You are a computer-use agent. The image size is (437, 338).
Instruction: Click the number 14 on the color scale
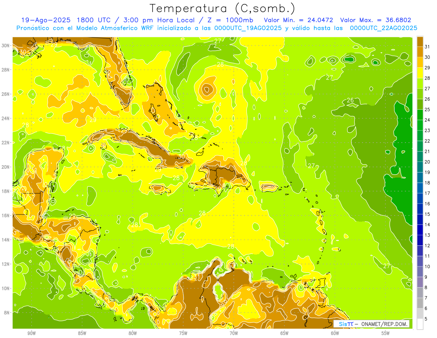pyautogui.click(x=428, y=225)
